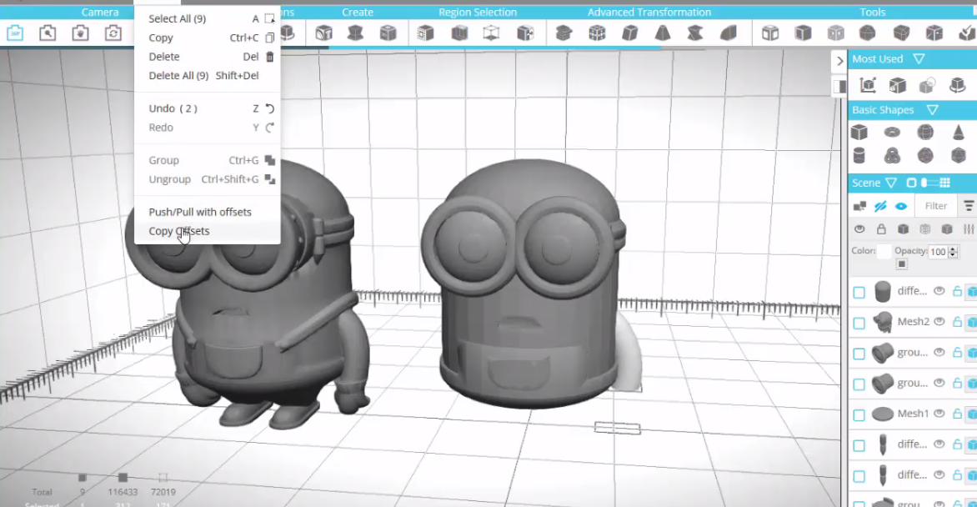
Task: Choose Delete from the edit menu
Action: 208,57
